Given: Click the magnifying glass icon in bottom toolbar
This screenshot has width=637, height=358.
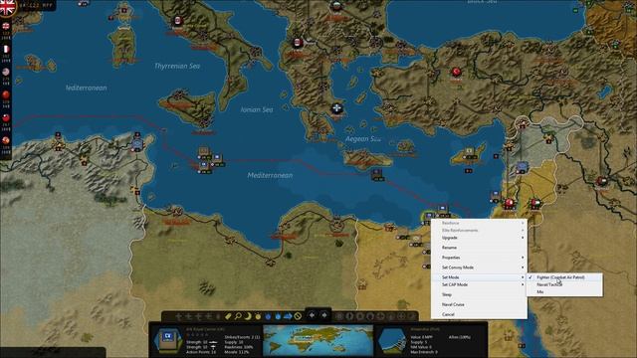Looking at the screenshot, I should tap(238, 316).
